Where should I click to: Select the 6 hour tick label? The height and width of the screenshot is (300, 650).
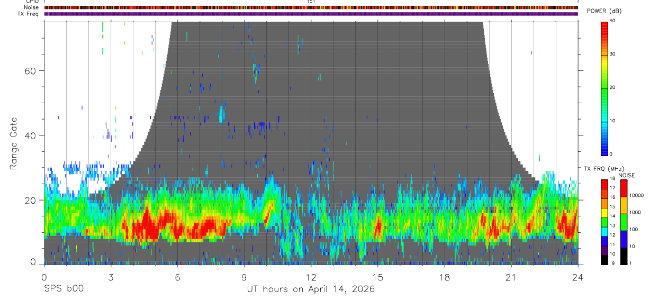177,277
